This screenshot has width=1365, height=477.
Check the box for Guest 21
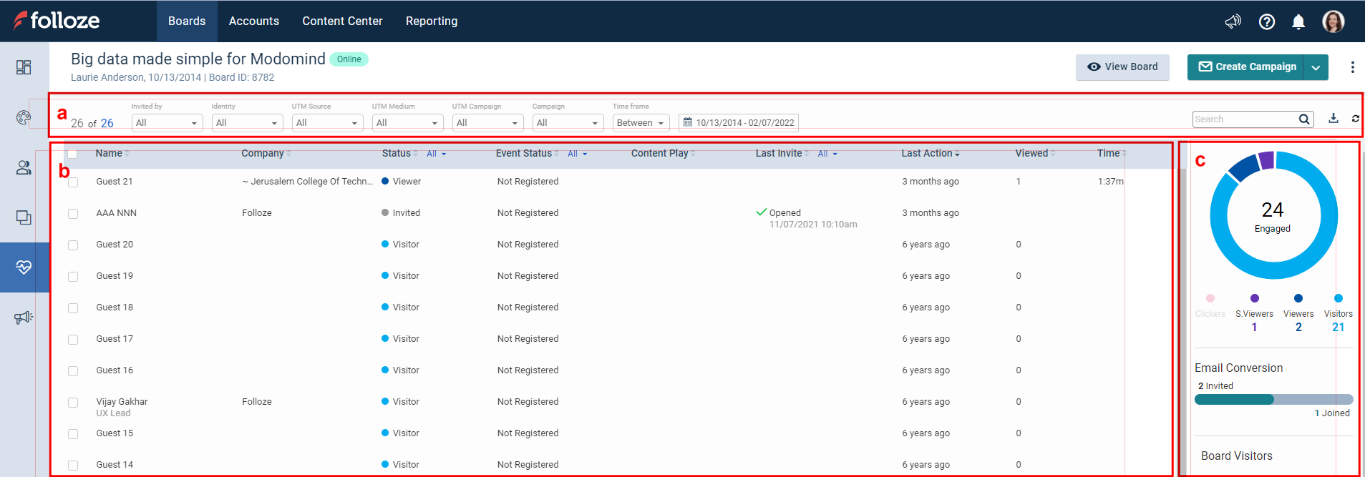[73, 182]
